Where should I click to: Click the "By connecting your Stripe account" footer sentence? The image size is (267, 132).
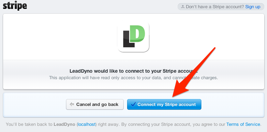click(173, 124)
